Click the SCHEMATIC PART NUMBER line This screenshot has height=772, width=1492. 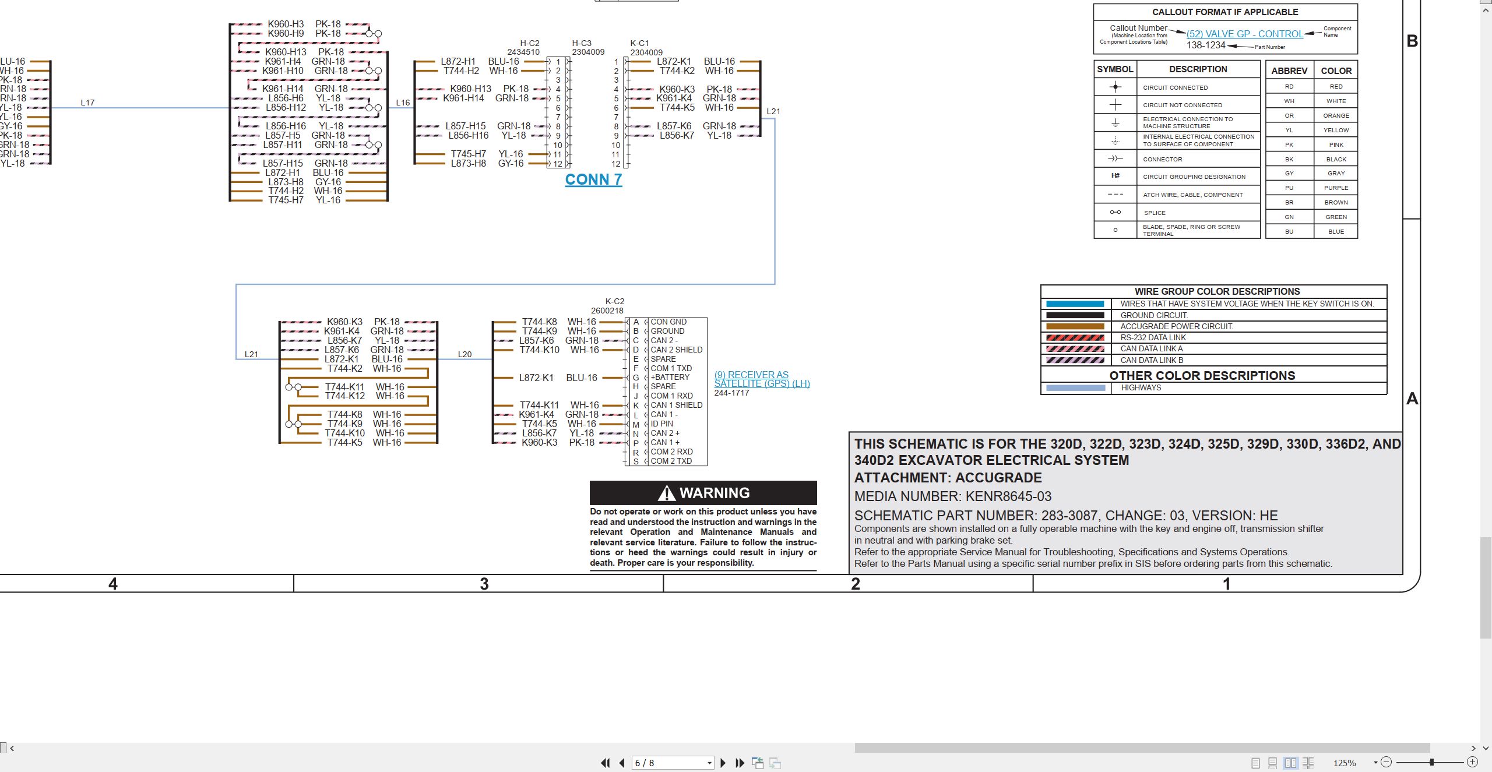click(x=1066, y=516)
